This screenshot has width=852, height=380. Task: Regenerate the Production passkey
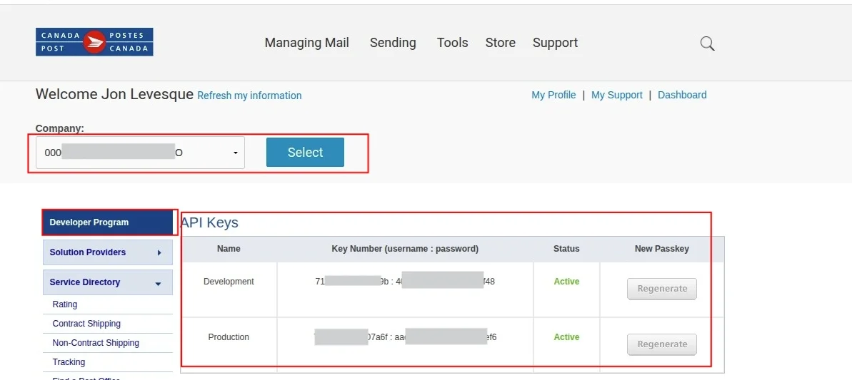click(x=662, y=344)
